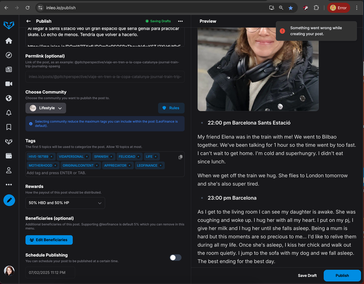The height and width of the screenshot is (284, 364).
Task: Click the Preview panel heading
Action: (208, 21)
